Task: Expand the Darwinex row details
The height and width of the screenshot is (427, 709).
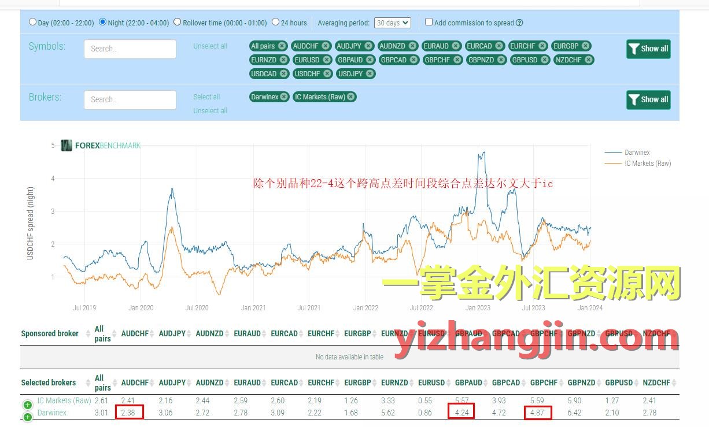Action: (x=27, y=417)
